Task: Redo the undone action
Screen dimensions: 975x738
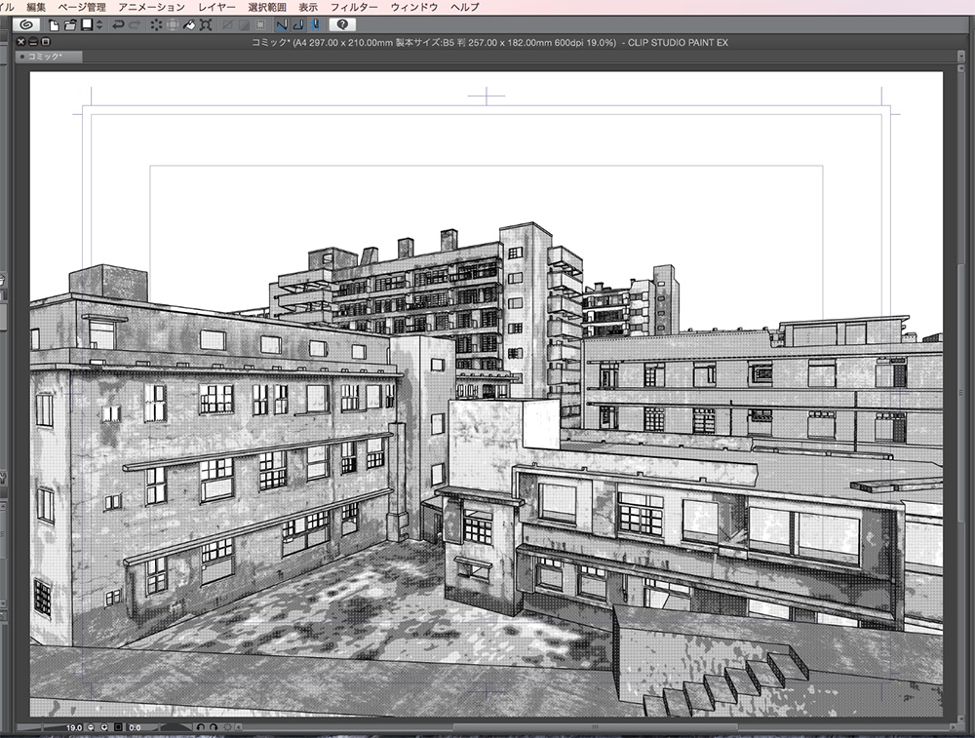Action: point(135,25)
